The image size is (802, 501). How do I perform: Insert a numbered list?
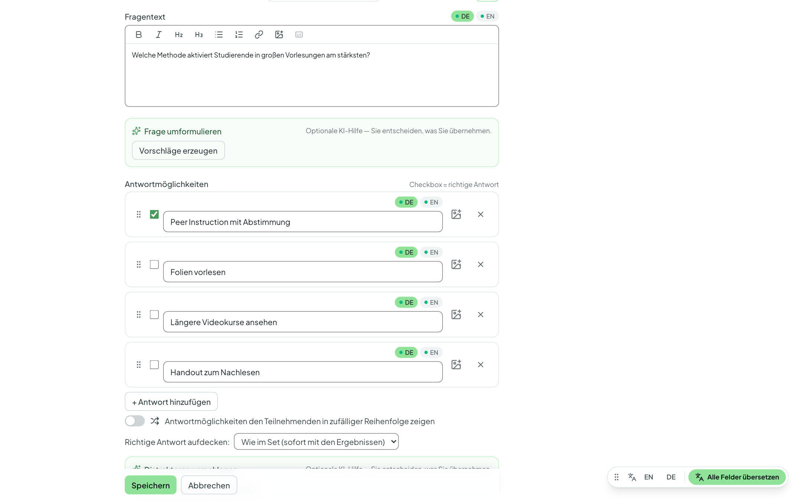click(239, 35)
